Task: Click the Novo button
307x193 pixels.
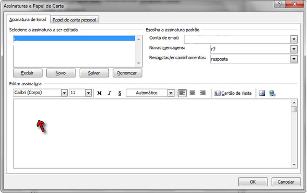Action: point(61,73)
